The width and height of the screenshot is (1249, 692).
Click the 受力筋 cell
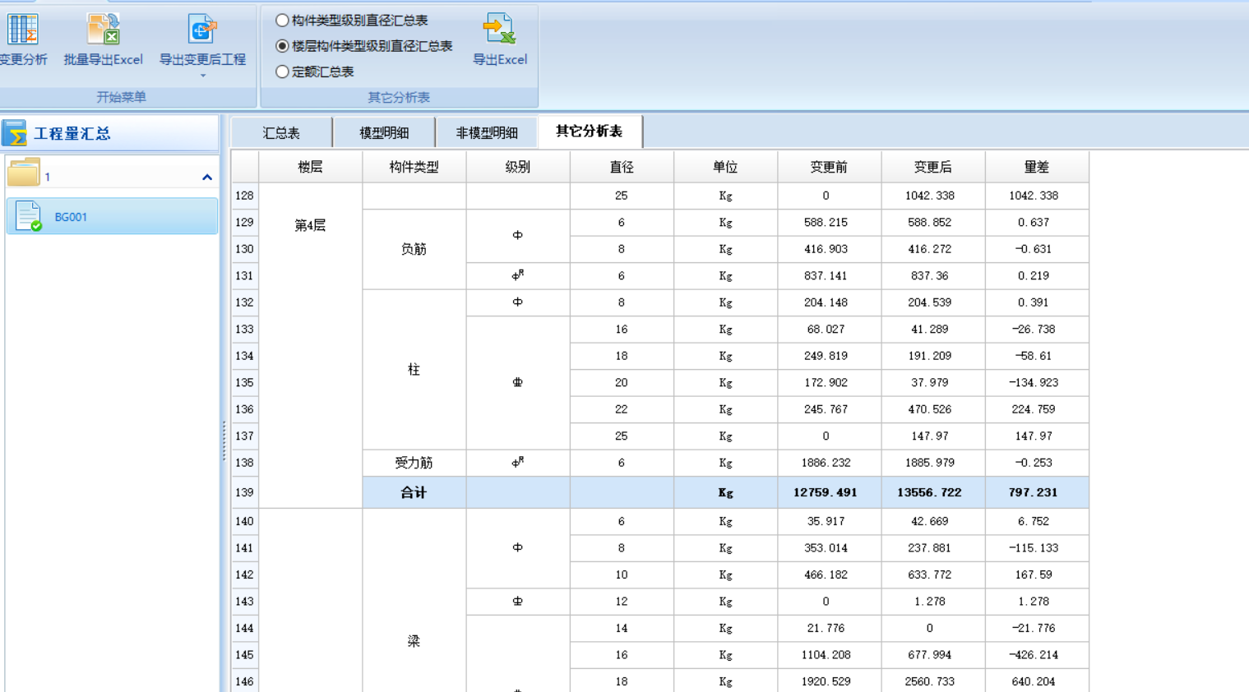(x=414, y=463)
